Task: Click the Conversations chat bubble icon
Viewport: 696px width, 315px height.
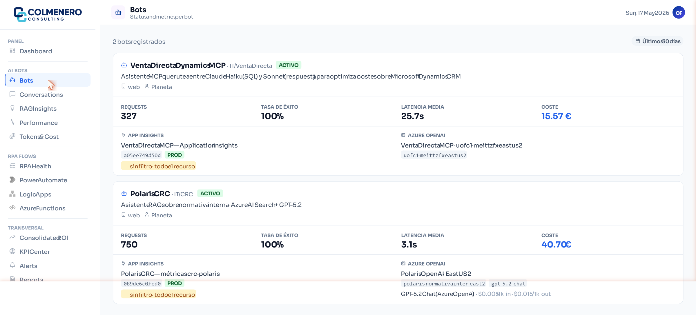Action: pos(12,94)
